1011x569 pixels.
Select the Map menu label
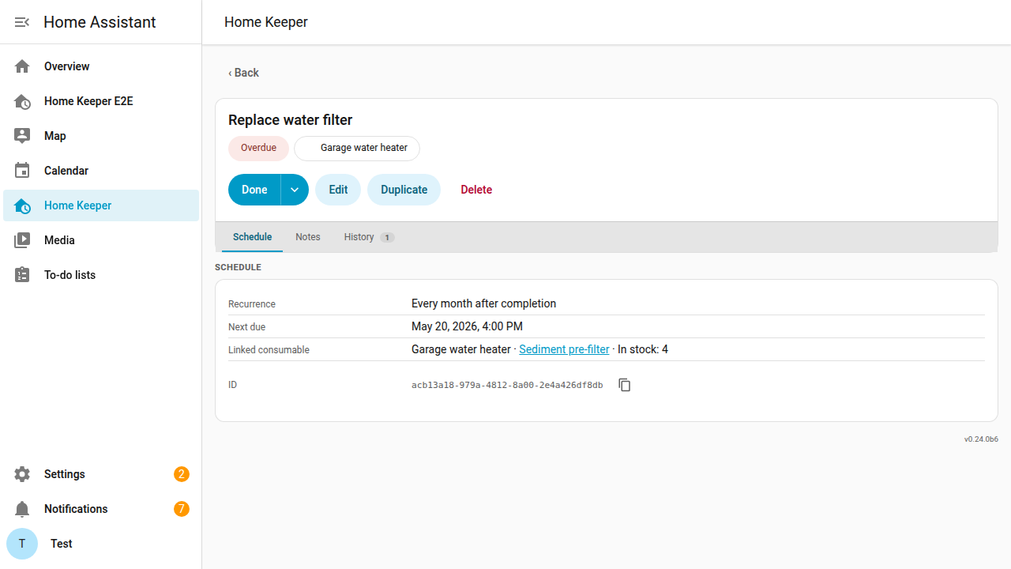coord(55,136)
